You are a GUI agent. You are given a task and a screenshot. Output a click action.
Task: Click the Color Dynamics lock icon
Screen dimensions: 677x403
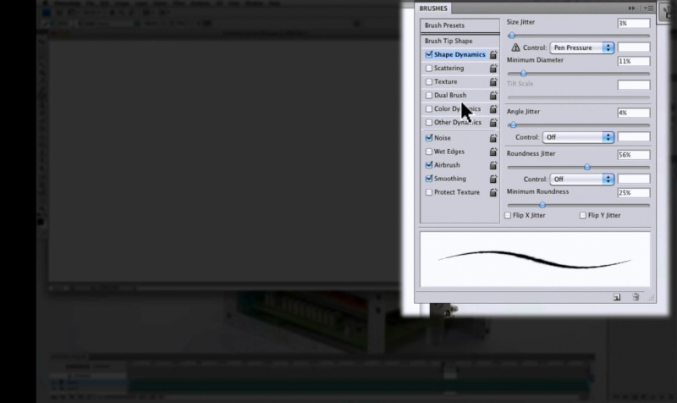(x=493, y=109)
